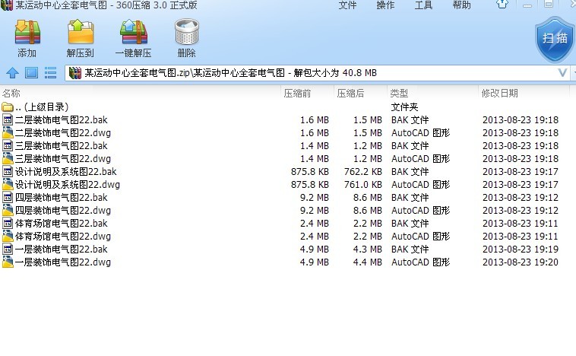This screenshot has width=576, height=356.
Task: Click icon of 四层装饰电气图22.bak
Action: [x=8, y=198]
